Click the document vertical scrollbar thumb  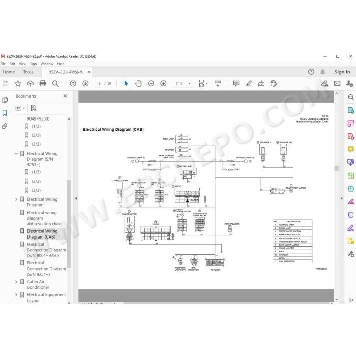pos(337,168)
